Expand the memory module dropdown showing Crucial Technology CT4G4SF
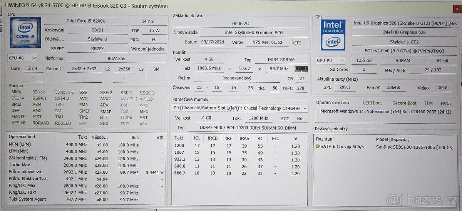This screenshot has width=462, height=211. click(x=240, y=108)
